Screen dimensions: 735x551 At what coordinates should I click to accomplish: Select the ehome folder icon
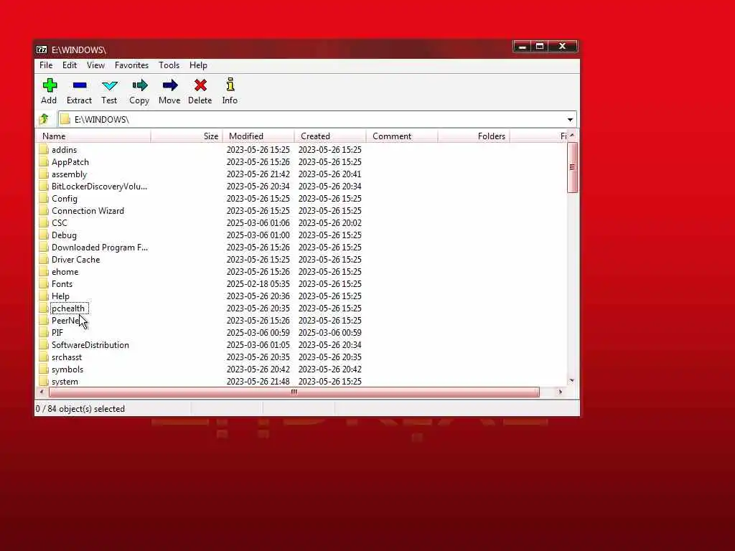44,271
